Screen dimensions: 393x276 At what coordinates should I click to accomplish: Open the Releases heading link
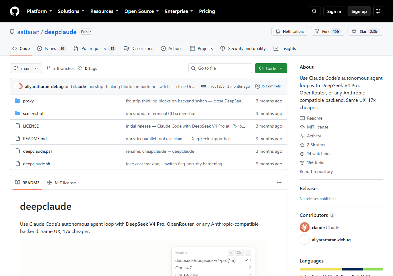[309, 188]
